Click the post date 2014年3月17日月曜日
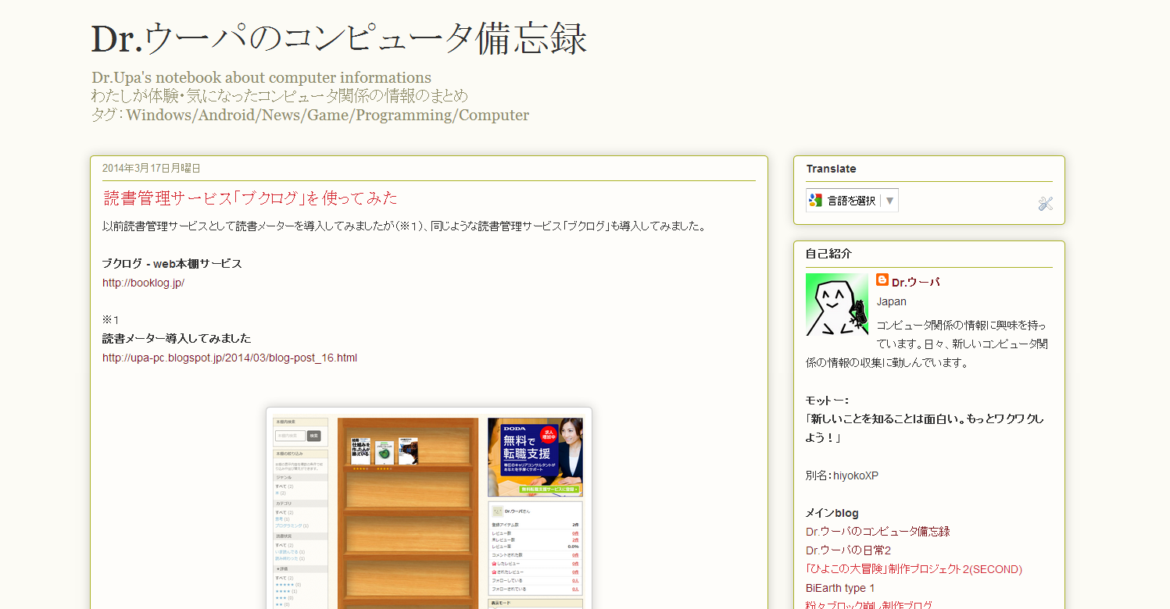This screenshot has height=609, width=1170. click(152, 168)
